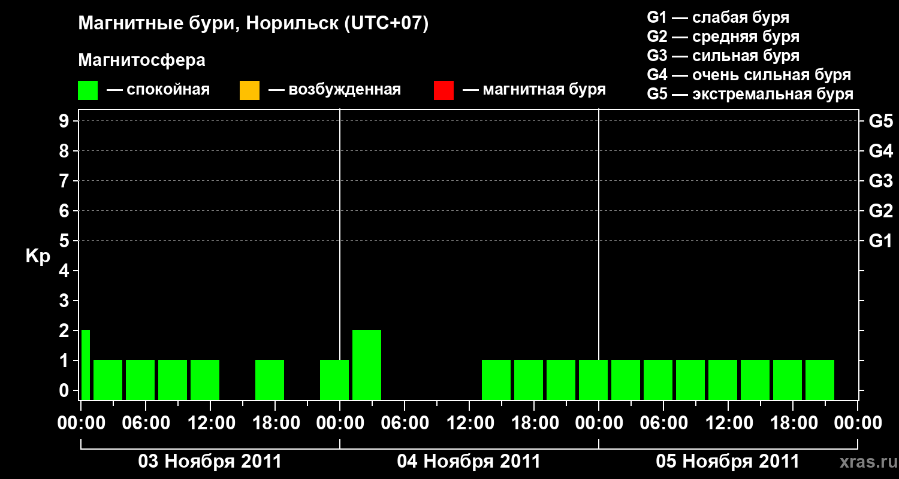The image size is (899, 479).
Task: Click the 'Kp' axis label
Action: [x=38, y=256]
